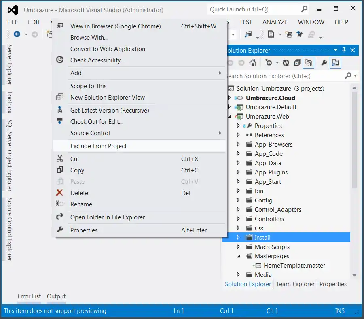
Task: Open Pending Changes Filter dropdown arrow
Action: [277, 63]
